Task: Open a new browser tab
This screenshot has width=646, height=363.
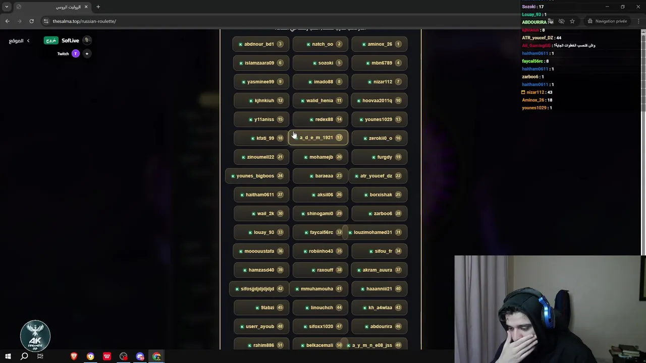Action: [98, 7]
